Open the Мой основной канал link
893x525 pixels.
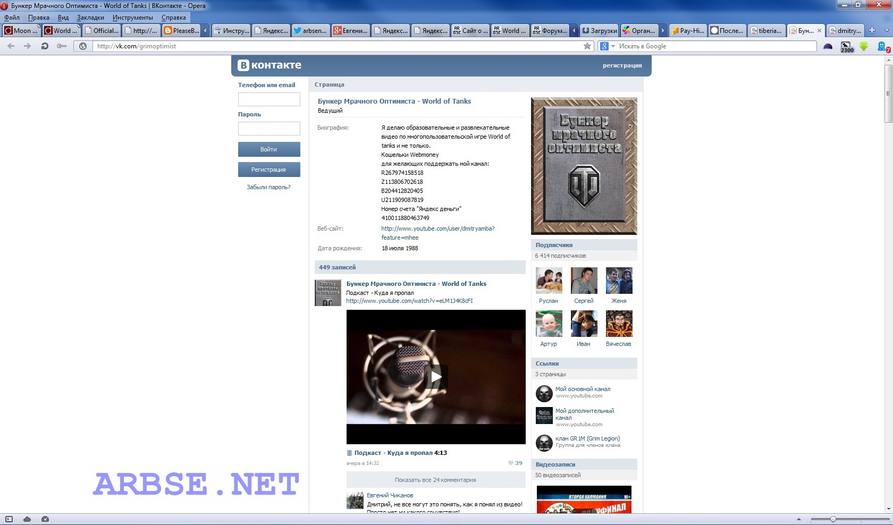[x=583, y=389]
